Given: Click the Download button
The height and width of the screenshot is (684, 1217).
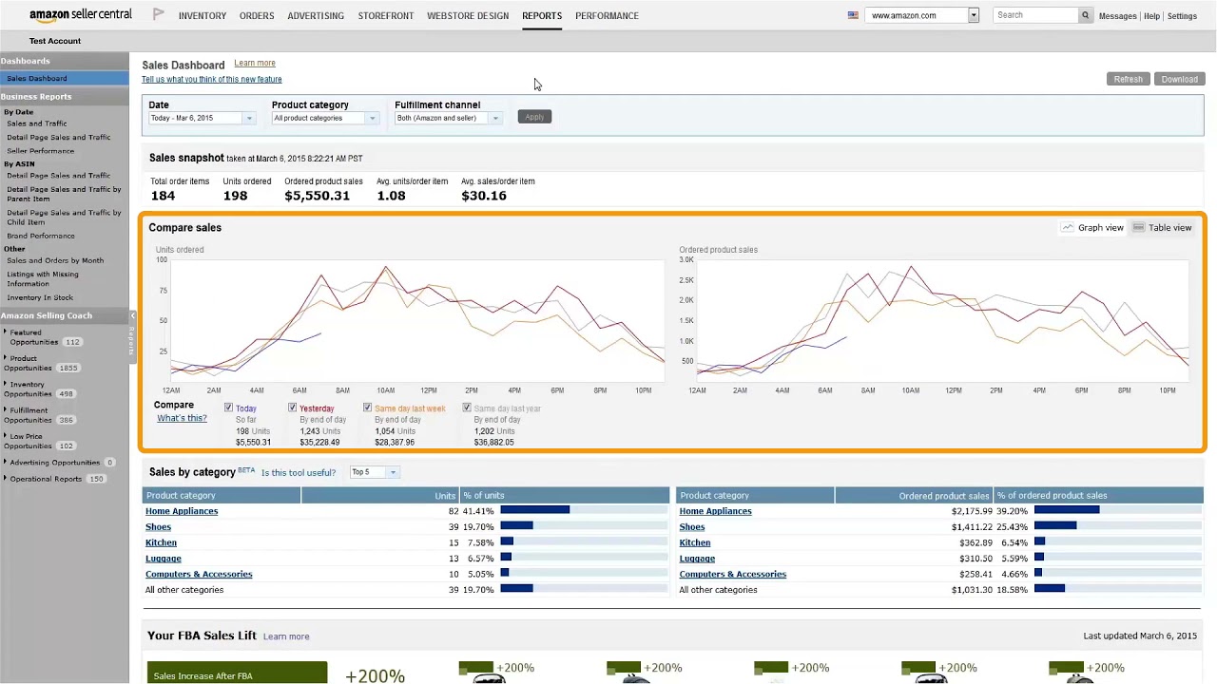Looking at the screenshot, I should coord(1180,79).
